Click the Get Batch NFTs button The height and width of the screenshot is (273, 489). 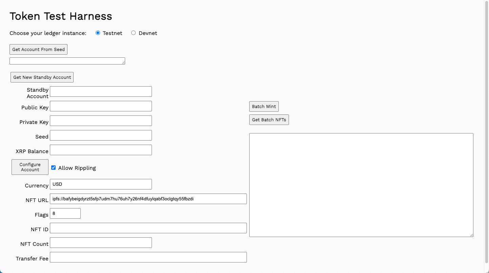point(269,120)
